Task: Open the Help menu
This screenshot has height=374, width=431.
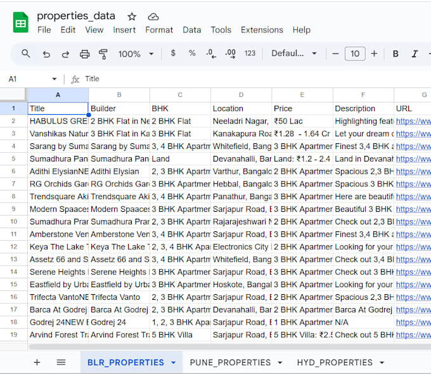Action: click(302, 30)
